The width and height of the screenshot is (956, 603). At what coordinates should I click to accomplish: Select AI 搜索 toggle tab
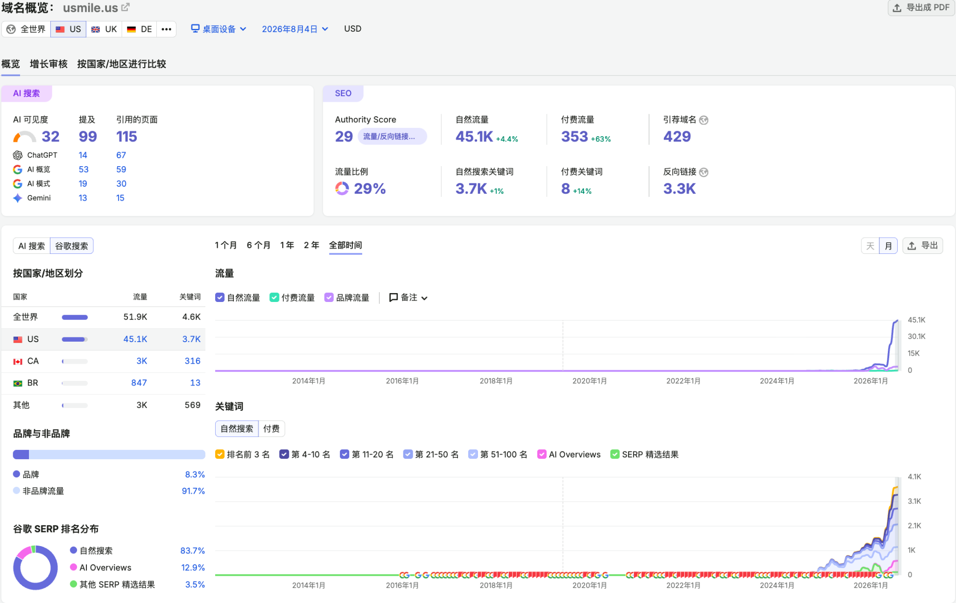coord(32,246)
